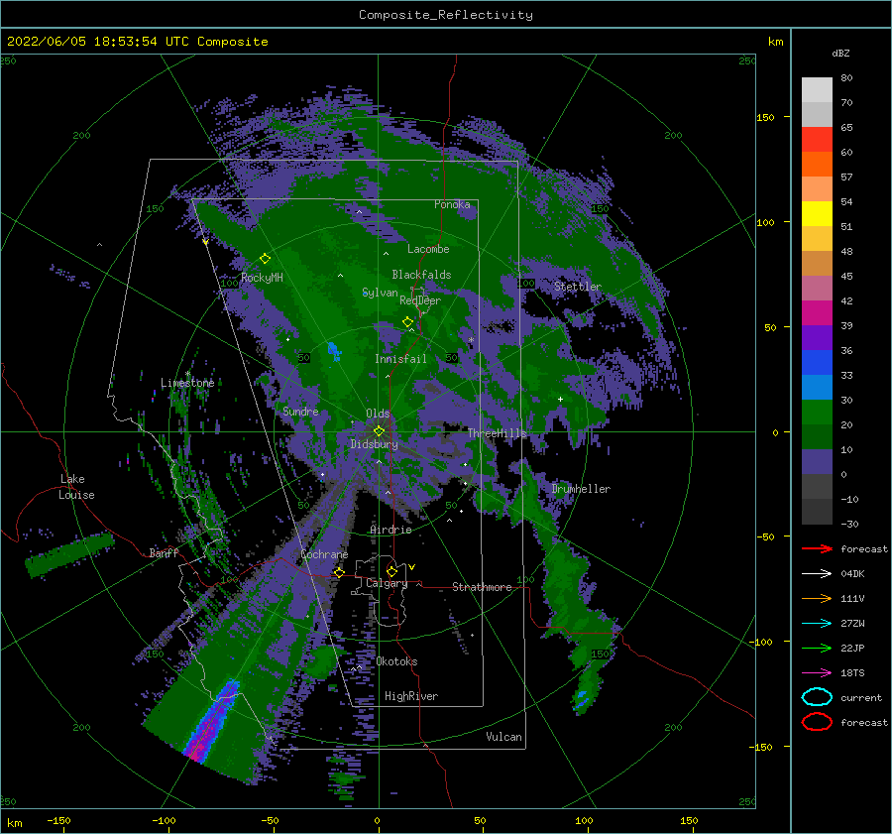
Task: Click the current legend text
Action: point(861,697)
